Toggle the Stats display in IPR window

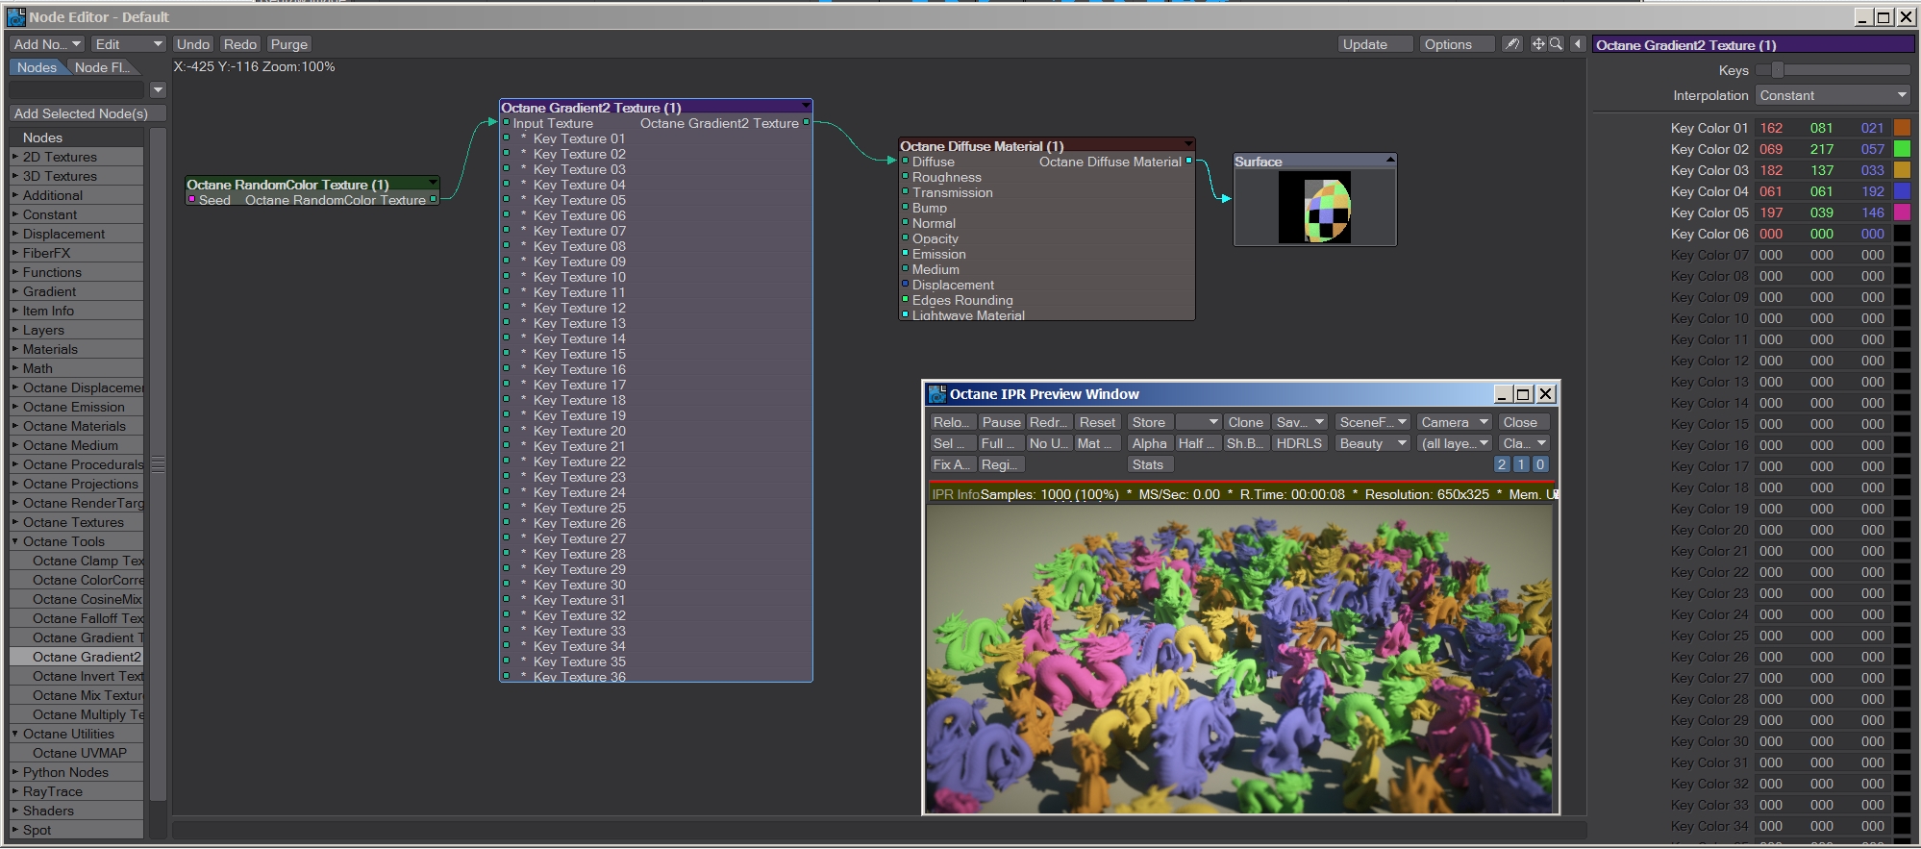(x=1148, y=464)
